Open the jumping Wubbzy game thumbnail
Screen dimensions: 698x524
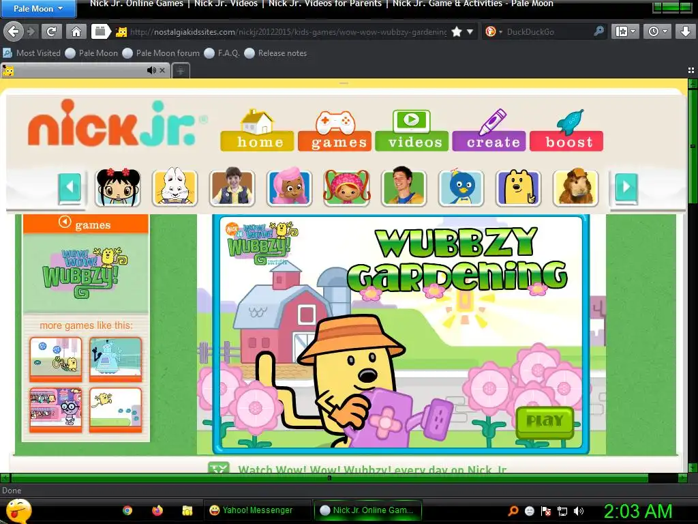(116, 410)
